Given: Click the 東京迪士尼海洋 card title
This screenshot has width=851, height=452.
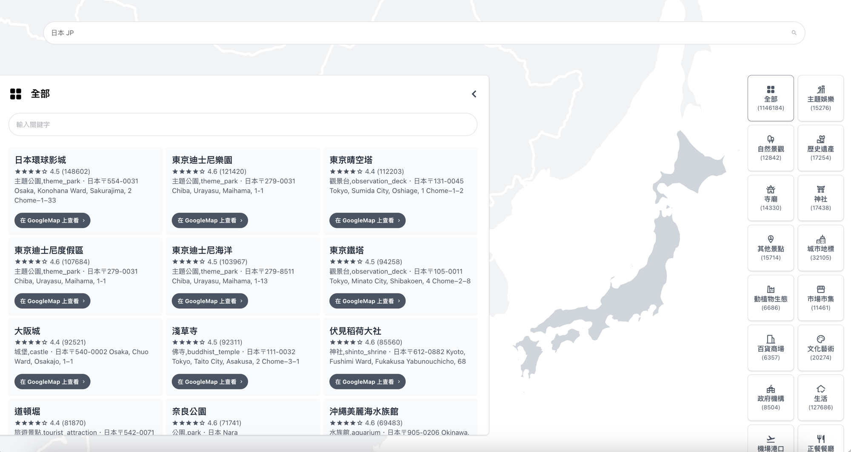Looking at the screenshot, I should pyautogui.click(x=202, y=250).
